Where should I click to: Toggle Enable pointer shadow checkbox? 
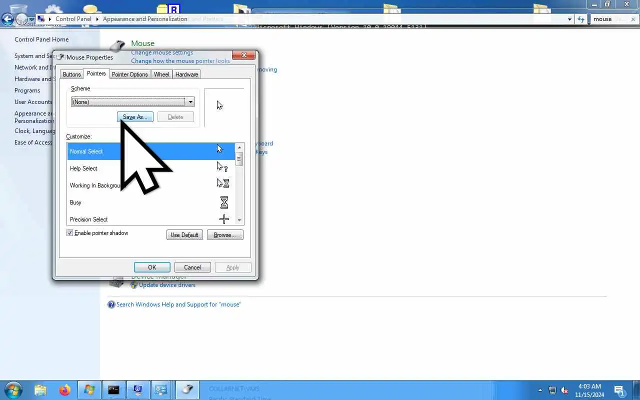click(70, 233)
